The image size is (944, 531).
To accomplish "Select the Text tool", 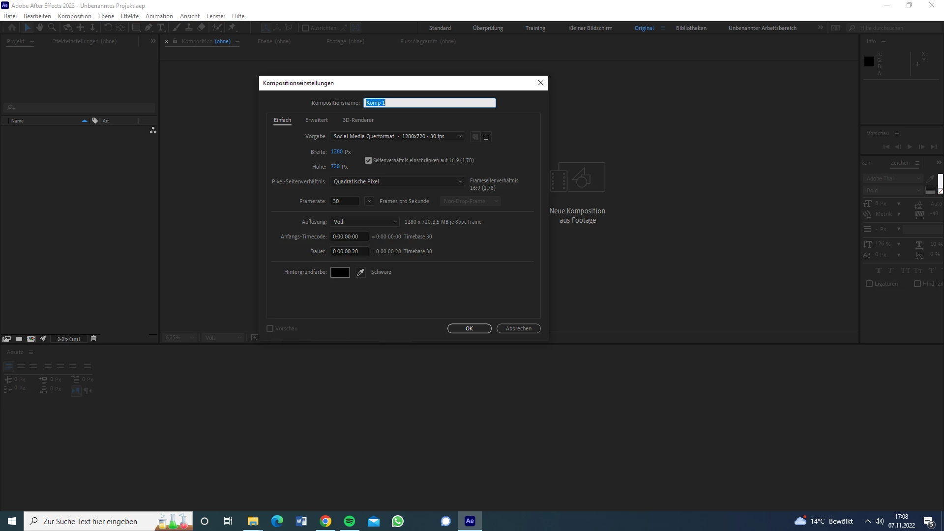I will click(161, 28).
